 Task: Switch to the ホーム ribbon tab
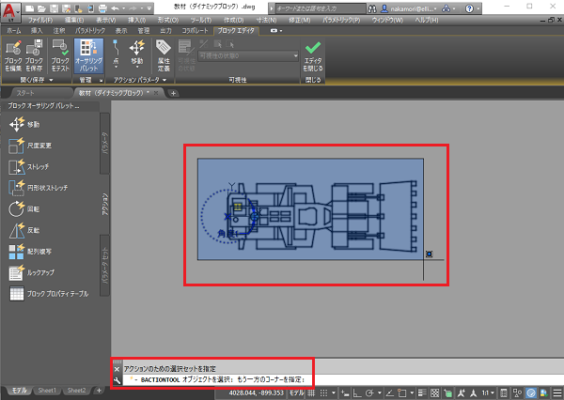(x=14, y=31)
